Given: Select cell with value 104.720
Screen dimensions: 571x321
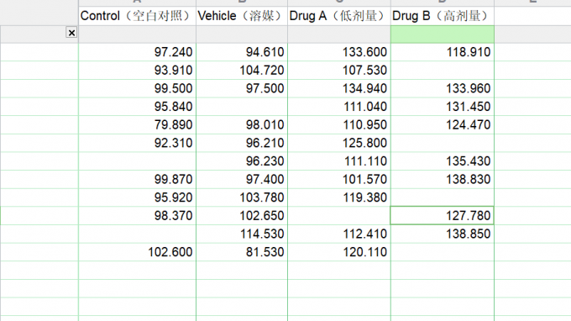Looking at the screenshot, I should click(242, 71).
